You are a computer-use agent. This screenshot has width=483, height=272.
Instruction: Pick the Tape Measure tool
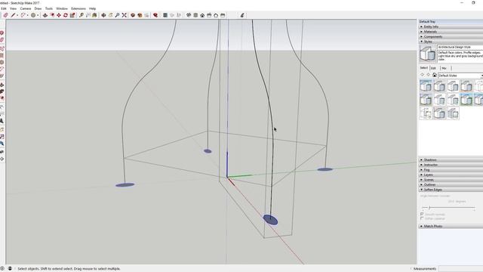[82, 15]
